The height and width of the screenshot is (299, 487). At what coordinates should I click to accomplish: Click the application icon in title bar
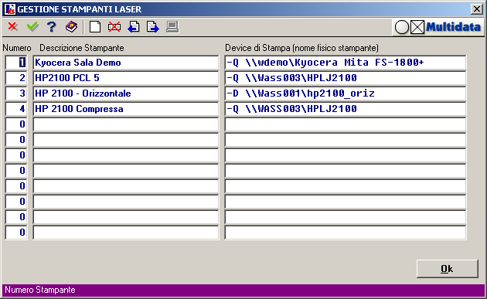pos(10,9)
